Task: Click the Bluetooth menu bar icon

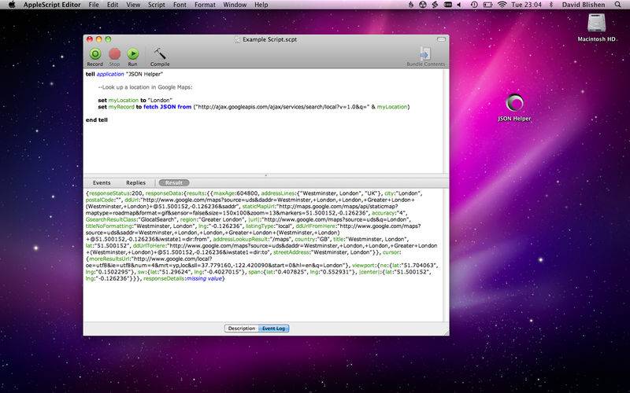Action: point(551,5)
